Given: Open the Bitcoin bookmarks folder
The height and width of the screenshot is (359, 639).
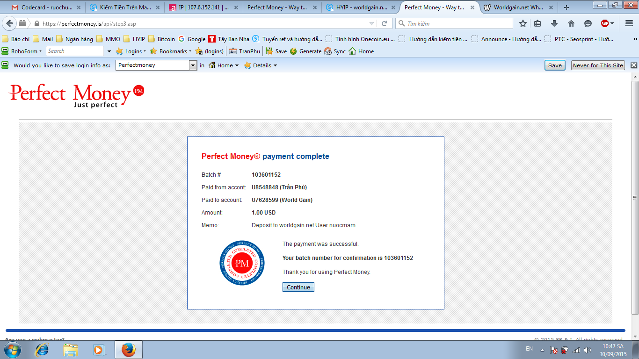Looking at the screenshot, I should click(x=161, y=39).
